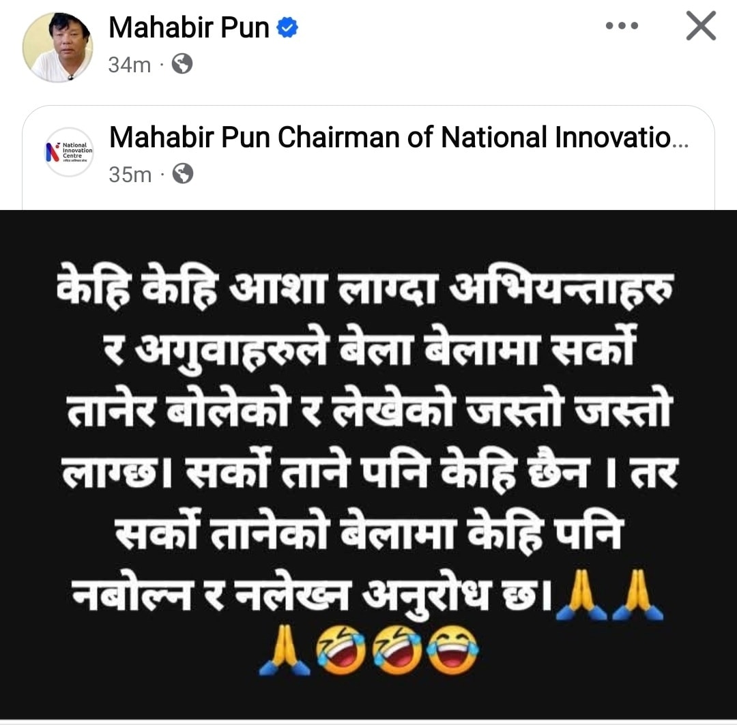
Task: Click the first rolling laughing emoji
Action: point(341,650)
